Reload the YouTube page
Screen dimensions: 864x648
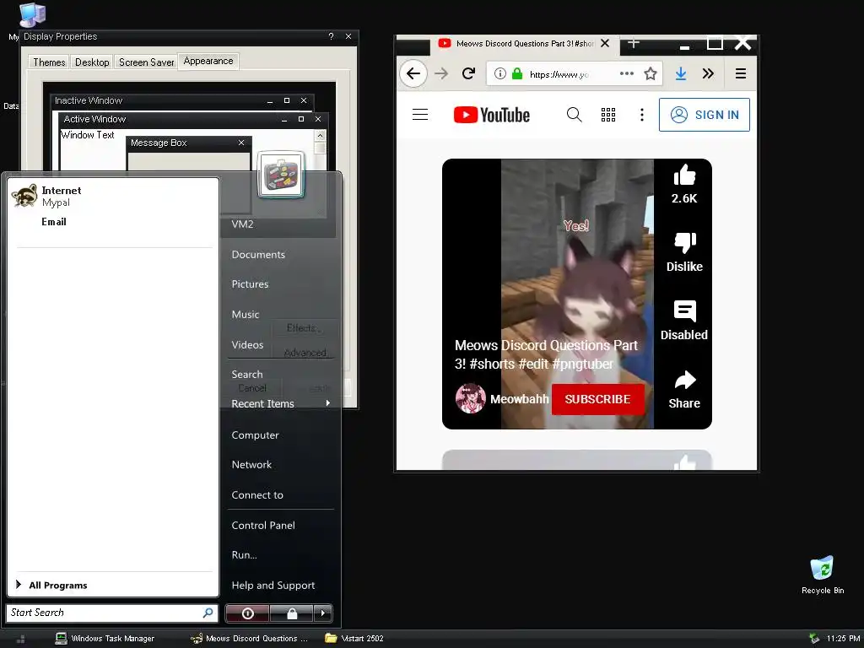point(468,73)
